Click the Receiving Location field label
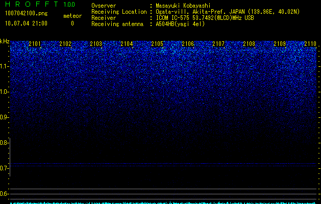This screenshot has width=321, height=204. (119, 12)
